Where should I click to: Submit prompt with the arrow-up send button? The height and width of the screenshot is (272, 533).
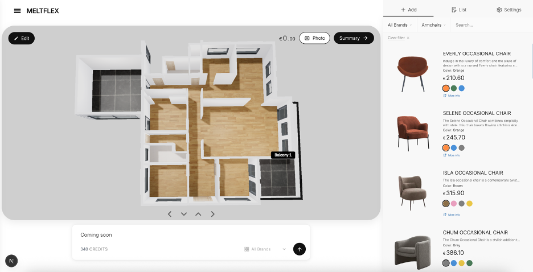299,249
